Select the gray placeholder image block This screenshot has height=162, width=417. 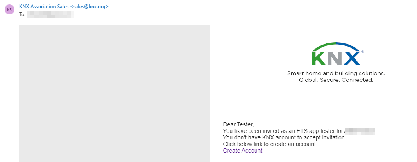click(115, 93)
